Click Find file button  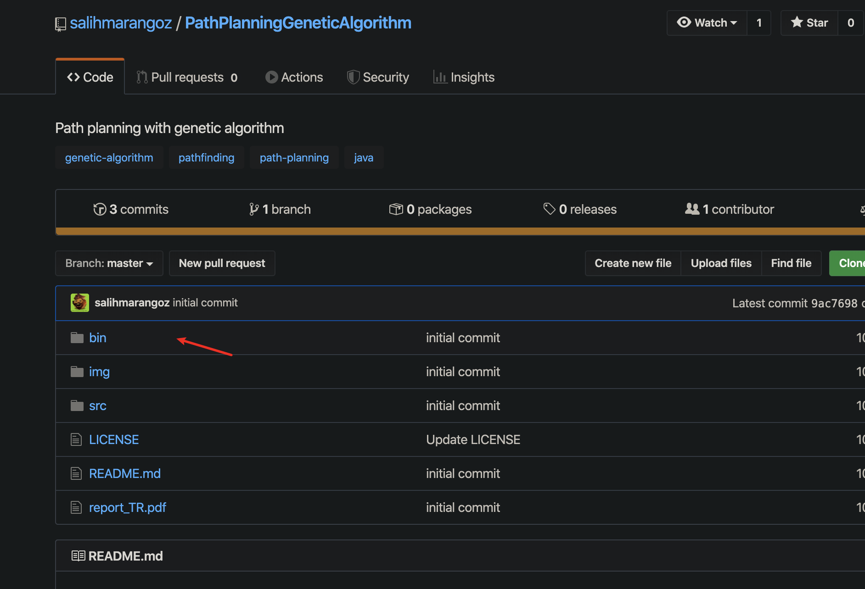coord(791,263)
